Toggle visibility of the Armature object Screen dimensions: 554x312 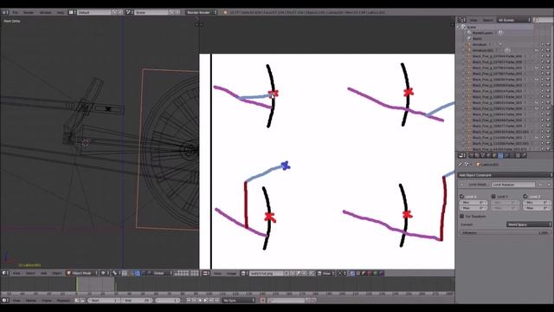pos(537,44)
